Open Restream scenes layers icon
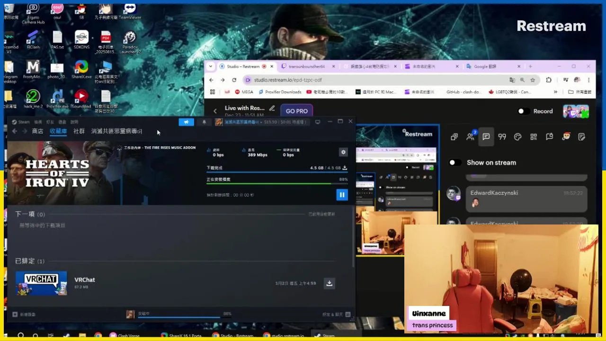Viewport: 606px width, 341px height. pos(454,137)
